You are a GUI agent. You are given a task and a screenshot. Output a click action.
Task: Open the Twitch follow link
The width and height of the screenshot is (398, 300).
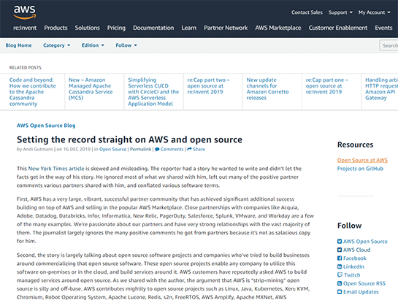tap(352, 275)
